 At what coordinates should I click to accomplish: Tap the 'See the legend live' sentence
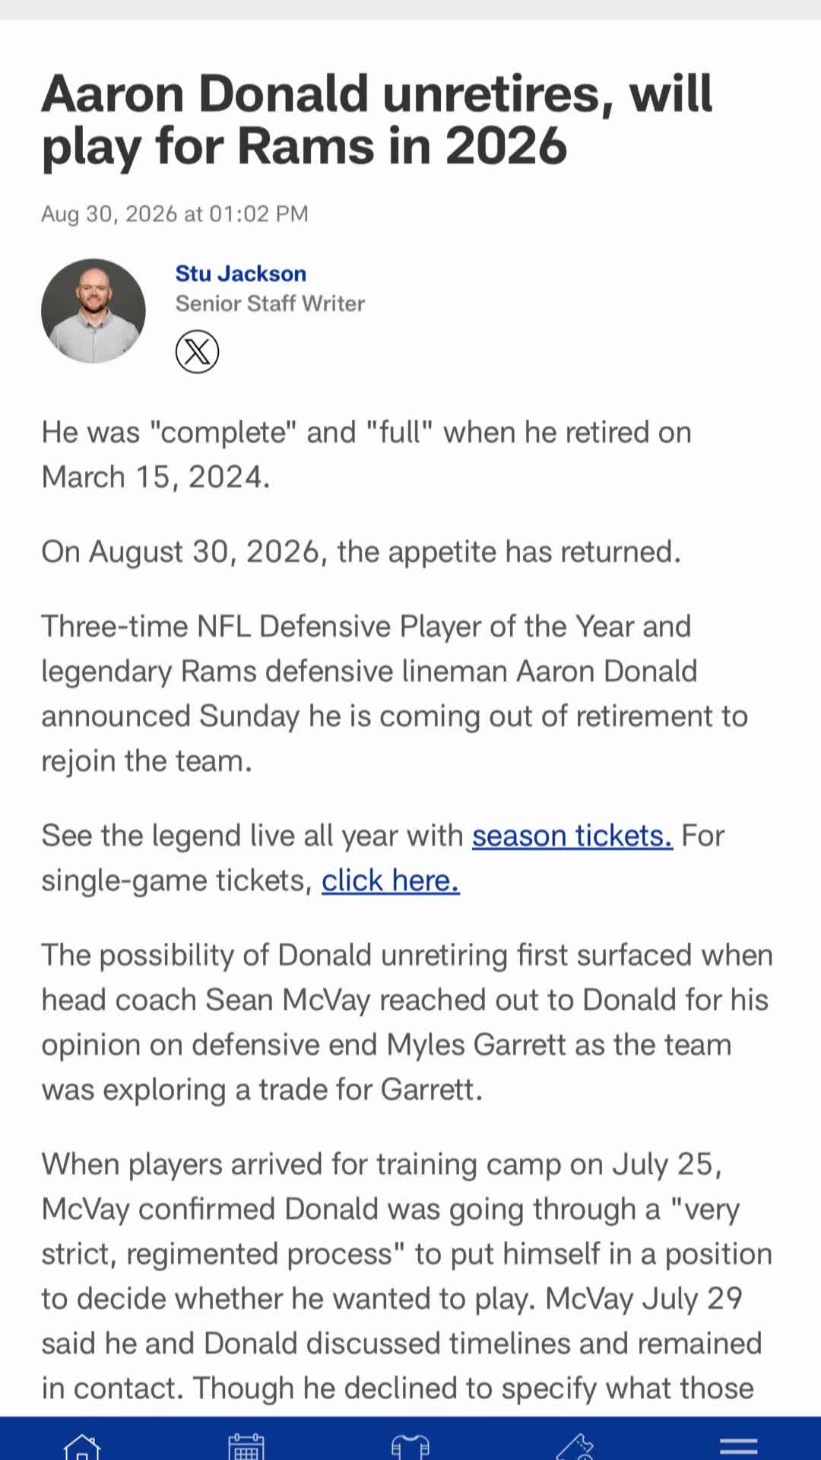[383, 858]
